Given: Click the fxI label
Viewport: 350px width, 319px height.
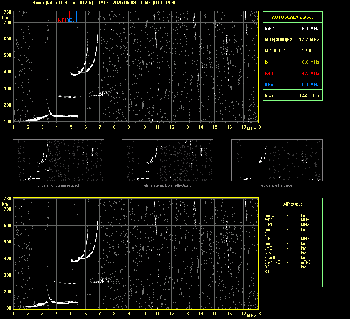Looking at the screenshot, I should (267, 62).
